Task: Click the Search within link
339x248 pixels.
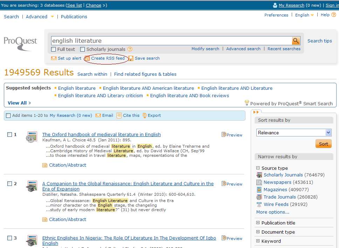Action: point(92,74)
